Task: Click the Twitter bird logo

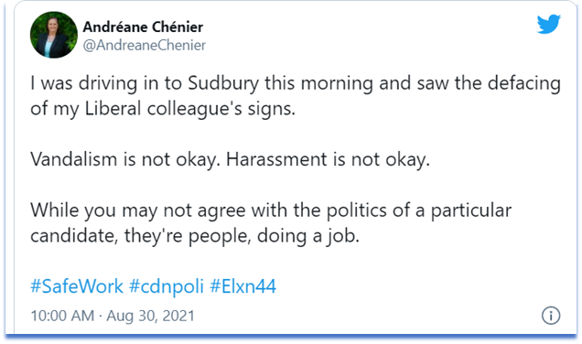Action: click(548, 24)
